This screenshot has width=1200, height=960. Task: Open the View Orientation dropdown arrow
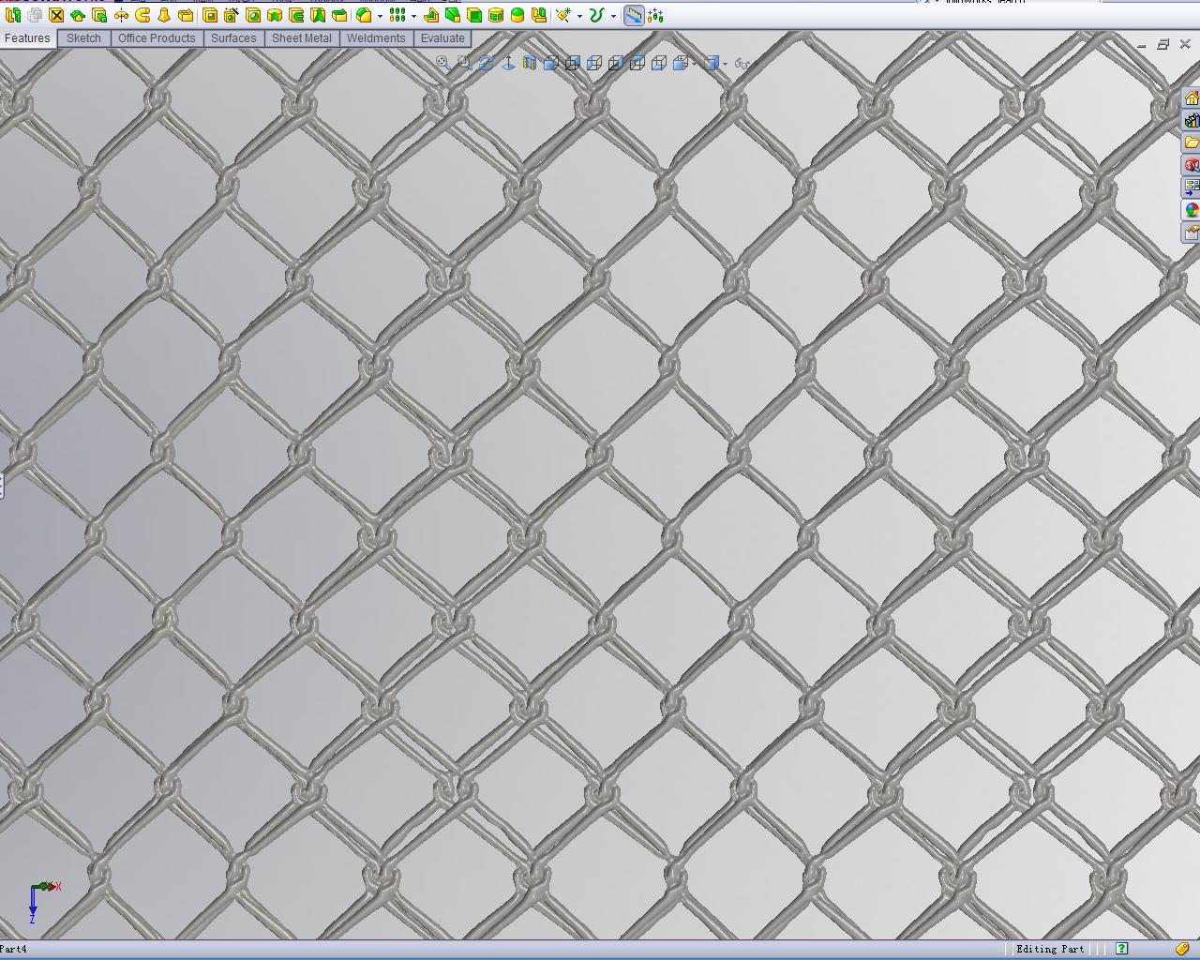(693, 64)
